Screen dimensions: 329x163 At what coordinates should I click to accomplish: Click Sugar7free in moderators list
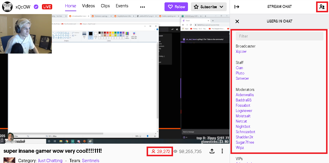(x=245, y=142)
